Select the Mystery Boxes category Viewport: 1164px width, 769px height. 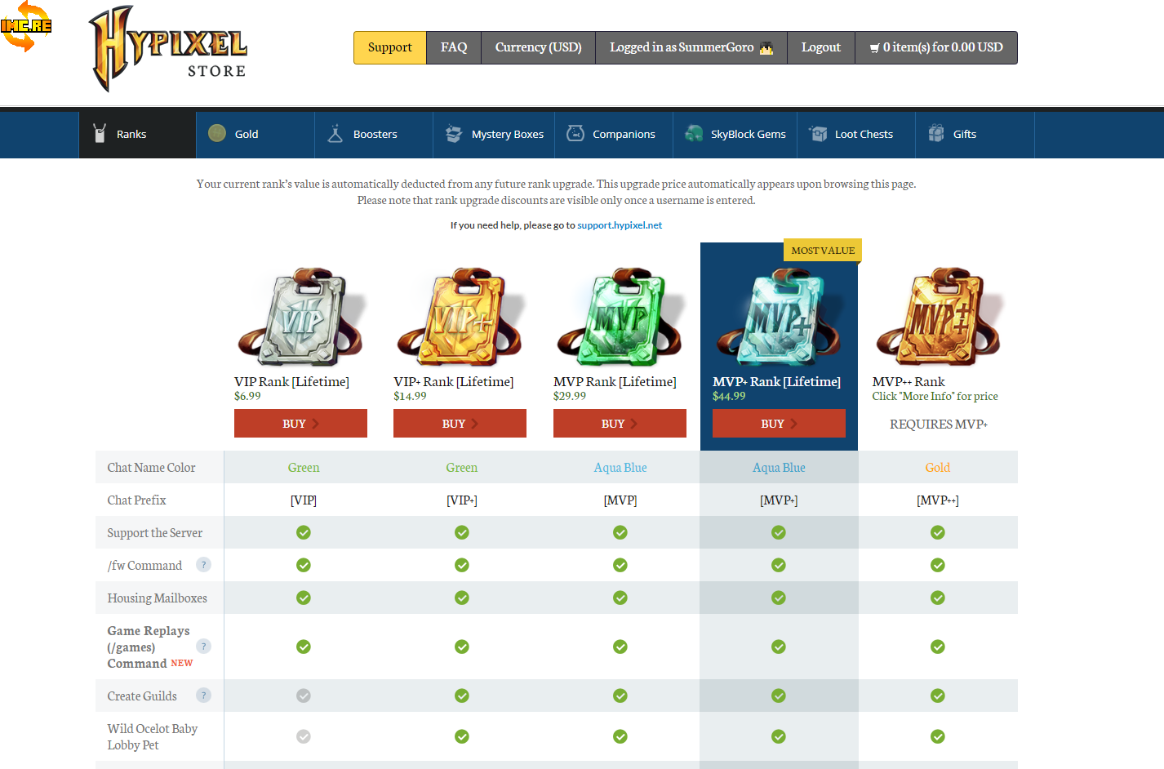(x=494, y=135)
